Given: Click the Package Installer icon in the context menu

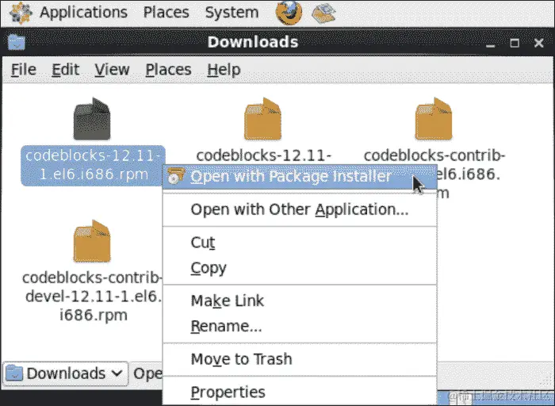Looking at the screenshot, I should (175, 176).
